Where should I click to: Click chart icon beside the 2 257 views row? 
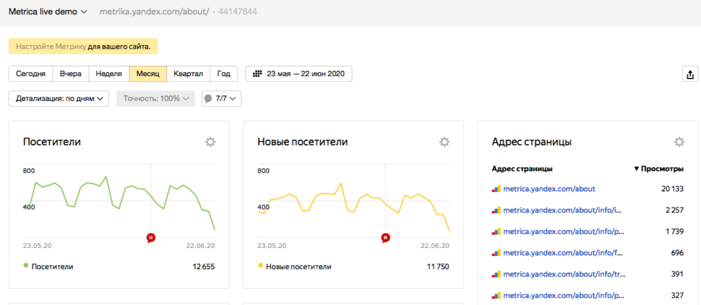tap(496, 210)
